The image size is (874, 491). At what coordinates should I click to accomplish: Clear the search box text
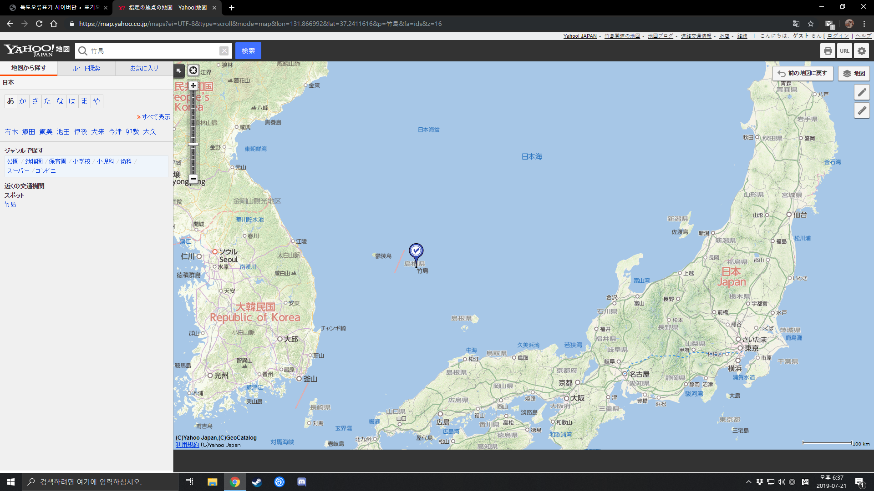(x=224, y=51)
